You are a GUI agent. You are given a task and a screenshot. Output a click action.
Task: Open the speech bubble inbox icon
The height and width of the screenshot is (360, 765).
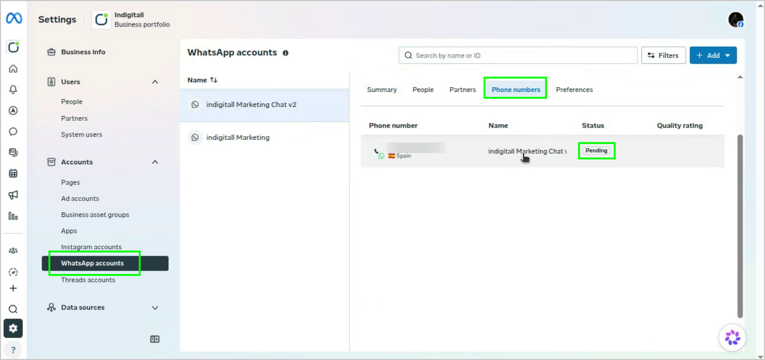coord(13,131)
